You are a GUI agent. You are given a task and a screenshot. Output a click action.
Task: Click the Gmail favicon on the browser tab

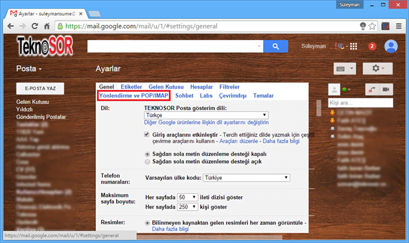pos(13,13)
